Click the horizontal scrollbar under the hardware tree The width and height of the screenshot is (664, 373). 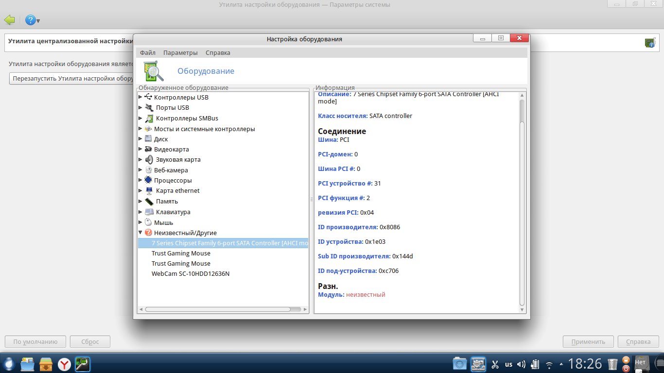218,309
